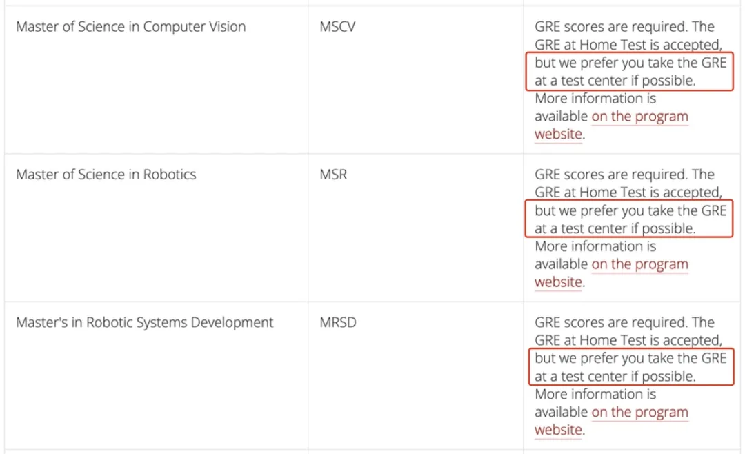Viewport: 745px width, 454px height.
Task: Click the Master of Science in Computer Vision text
Action: [131, 27]
